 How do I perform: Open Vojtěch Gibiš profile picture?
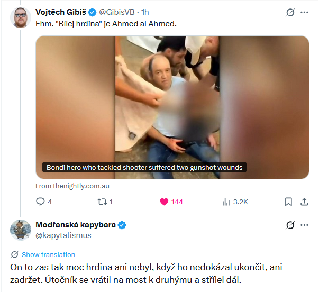pos(21,17)
